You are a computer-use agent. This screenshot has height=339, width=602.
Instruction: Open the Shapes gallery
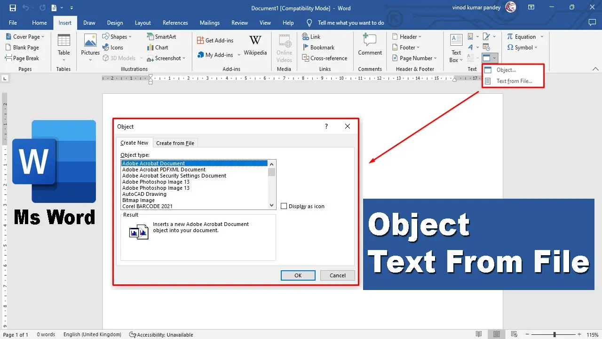[x=118, y=37]
